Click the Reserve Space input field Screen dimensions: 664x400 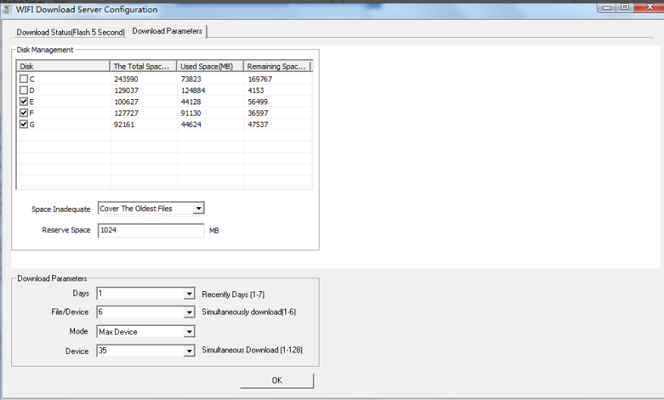pyautogui.click(x=151, y=231)
